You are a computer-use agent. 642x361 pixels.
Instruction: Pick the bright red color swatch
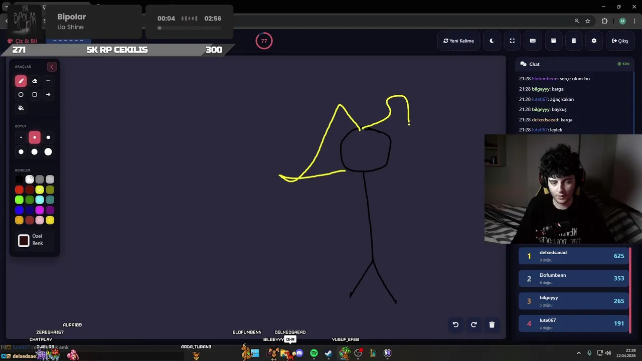(19, 190)
